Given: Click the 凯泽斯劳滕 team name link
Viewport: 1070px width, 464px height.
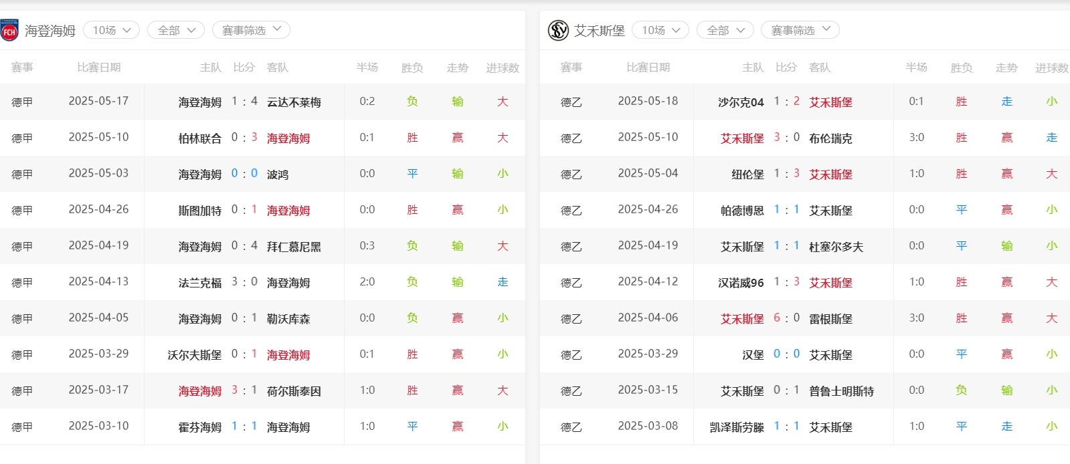Looking at the screenshot, I should 736,427.
